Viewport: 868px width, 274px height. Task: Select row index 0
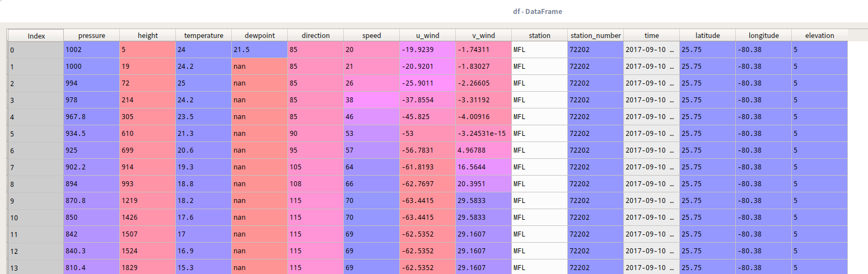click(36, 50)
